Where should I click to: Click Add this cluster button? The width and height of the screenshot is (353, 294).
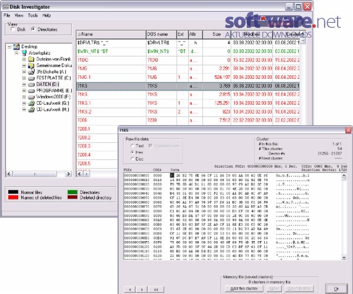coord(244,288)
